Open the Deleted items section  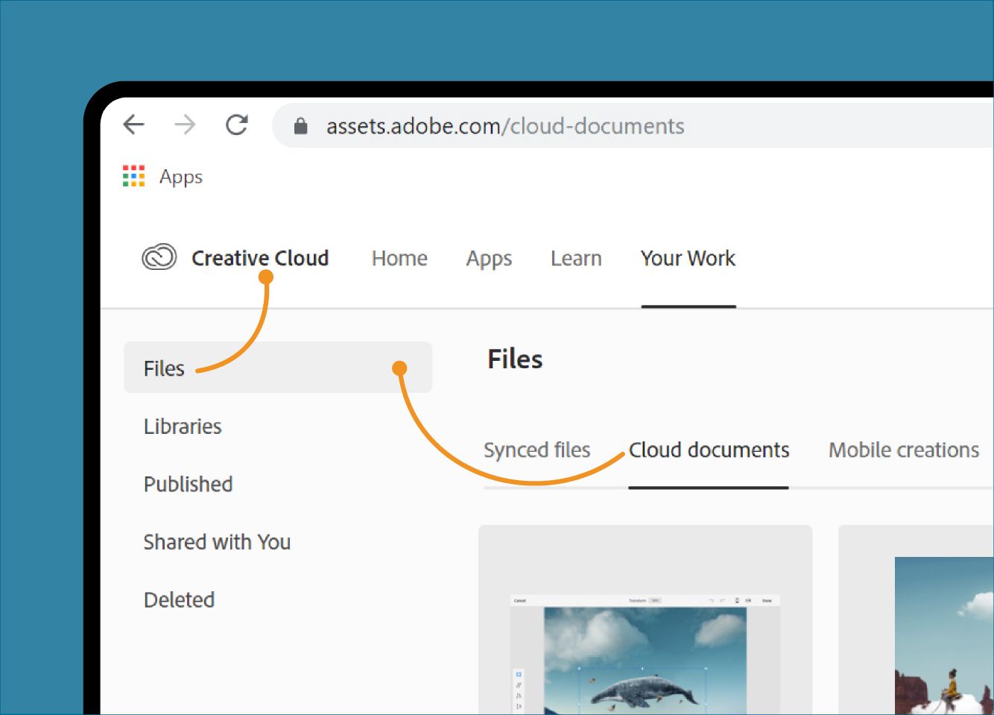point(179,599)
